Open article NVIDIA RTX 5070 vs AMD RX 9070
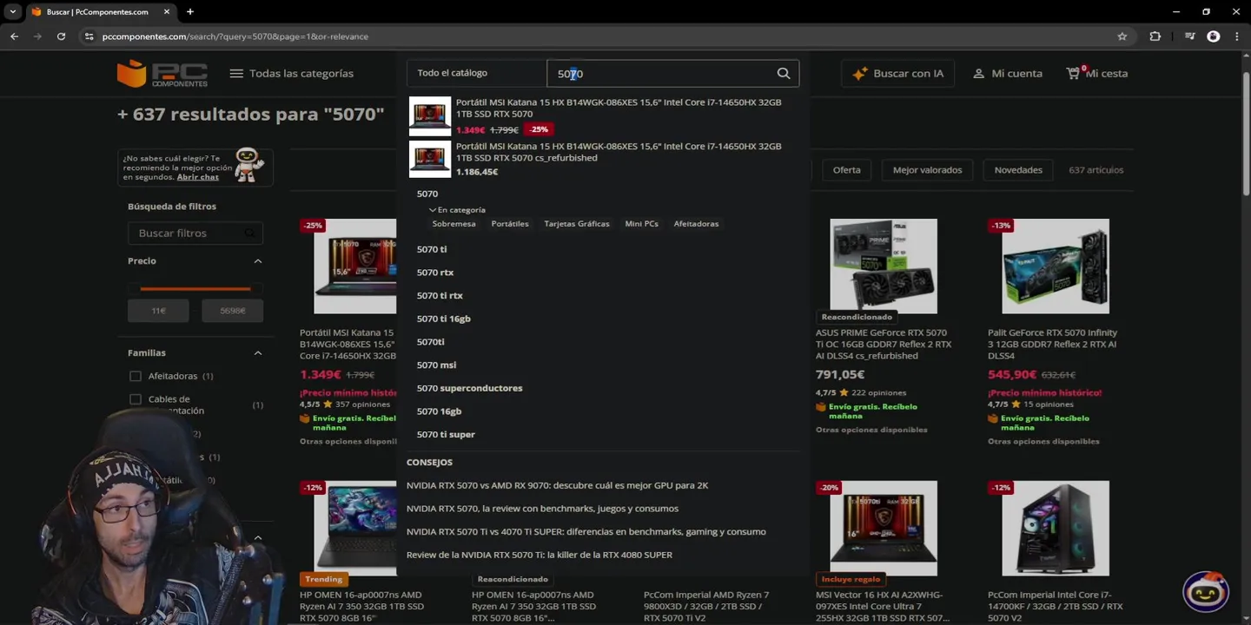1251x625 pixels. click(557, 485)
